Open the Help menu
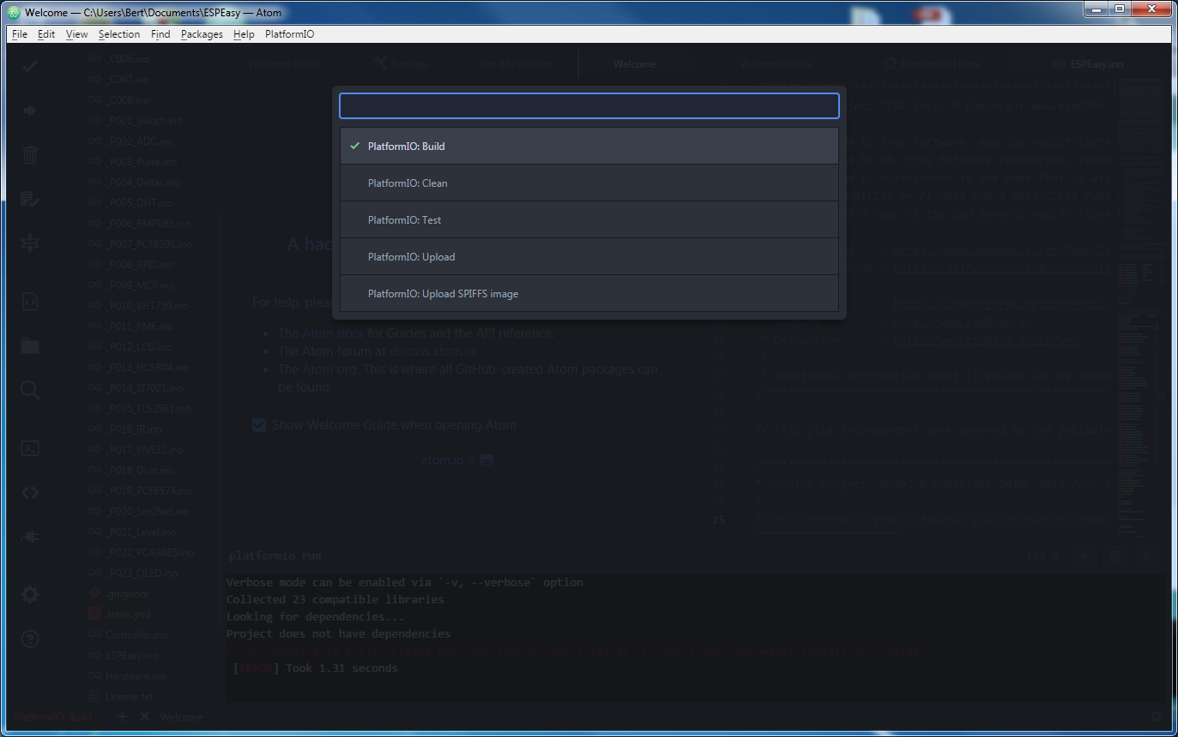Image resolution: width=1178 pixels, height=737 pixels. click(x=244, y=34)
